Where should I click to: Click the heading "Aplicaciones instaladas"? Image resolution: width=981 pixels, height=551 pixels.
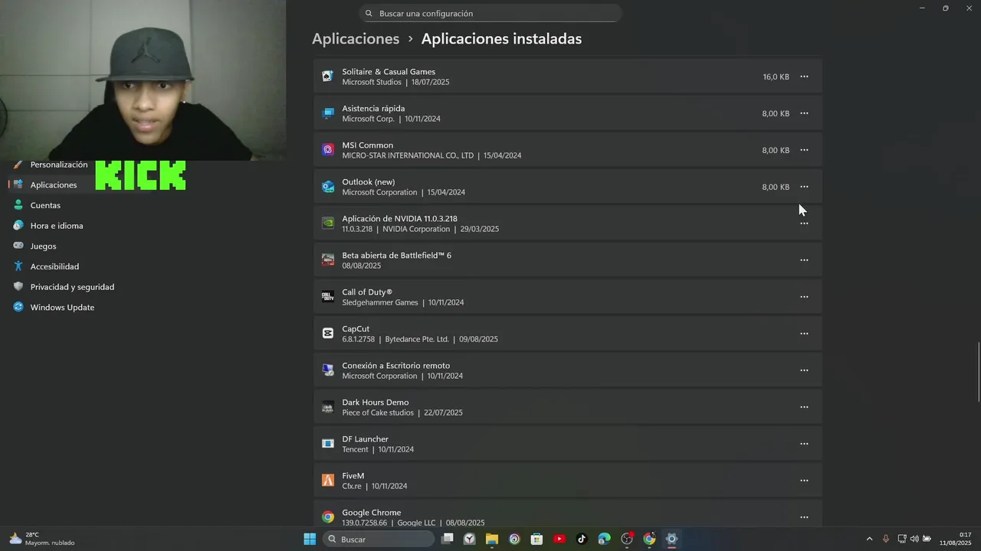click(x=501, y=38)
